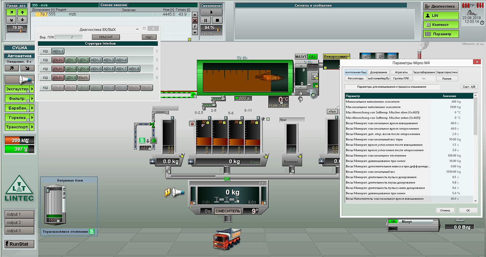The image size is (486, 257).
Task: Switch burner fuel to МАЗУТ
Action: [x=301, y=57]
